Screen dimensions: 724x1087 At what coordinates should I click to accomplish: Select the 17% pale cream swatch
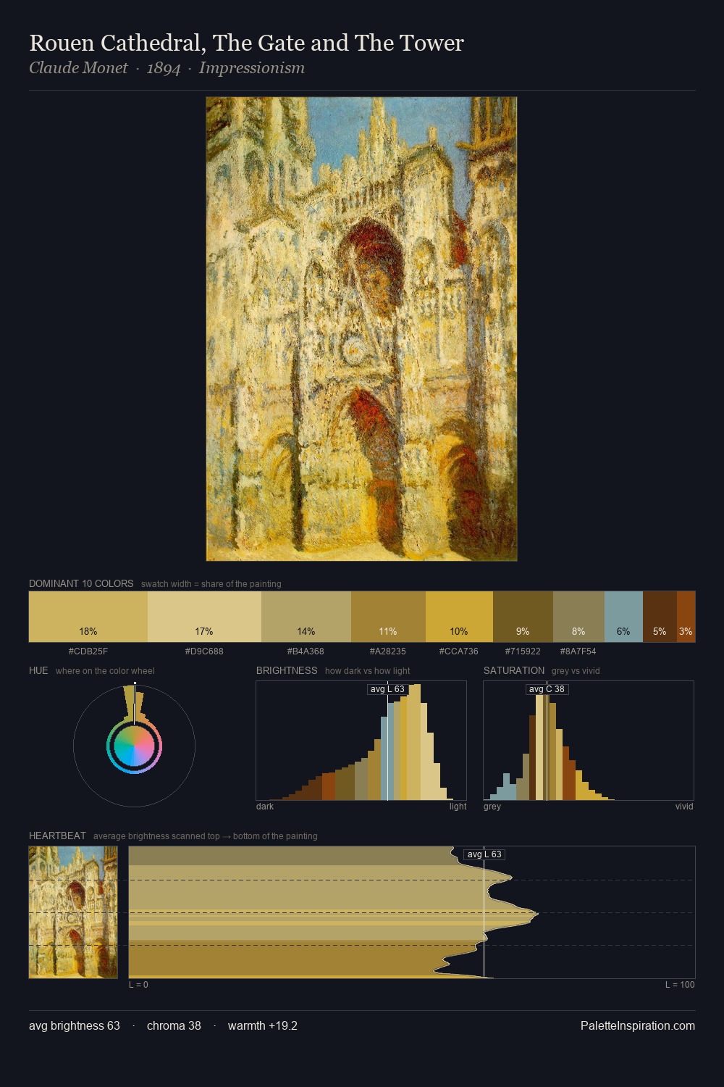coord(204,617)
